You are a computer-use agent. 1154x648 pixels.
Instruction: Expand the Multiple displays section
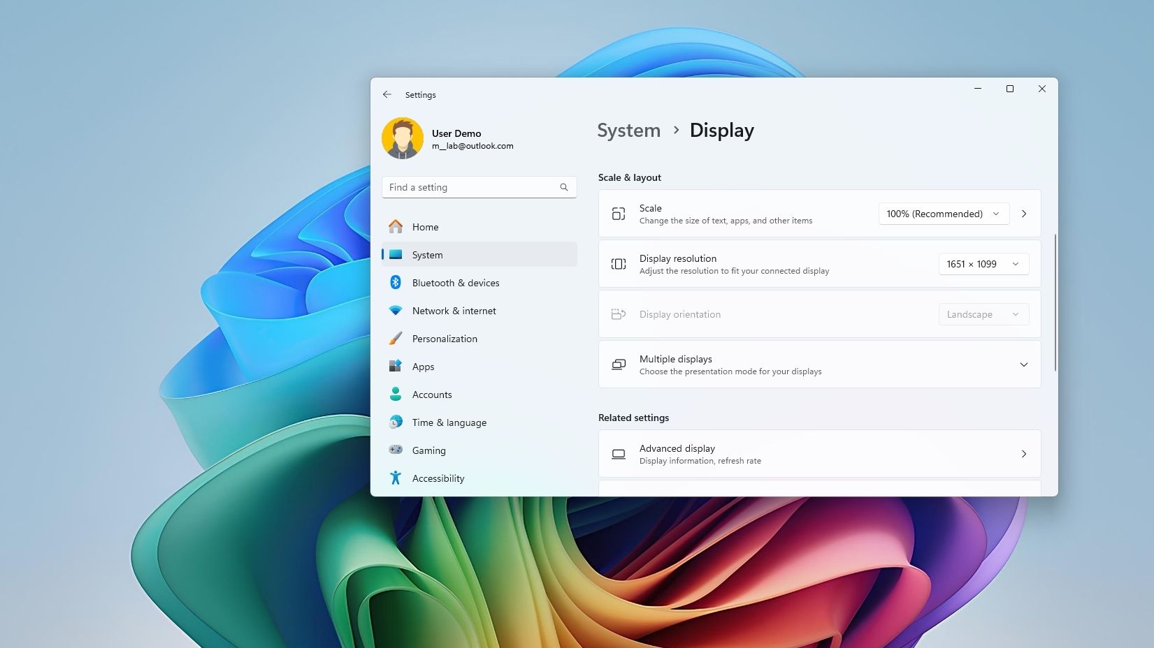coord(1023,364)
